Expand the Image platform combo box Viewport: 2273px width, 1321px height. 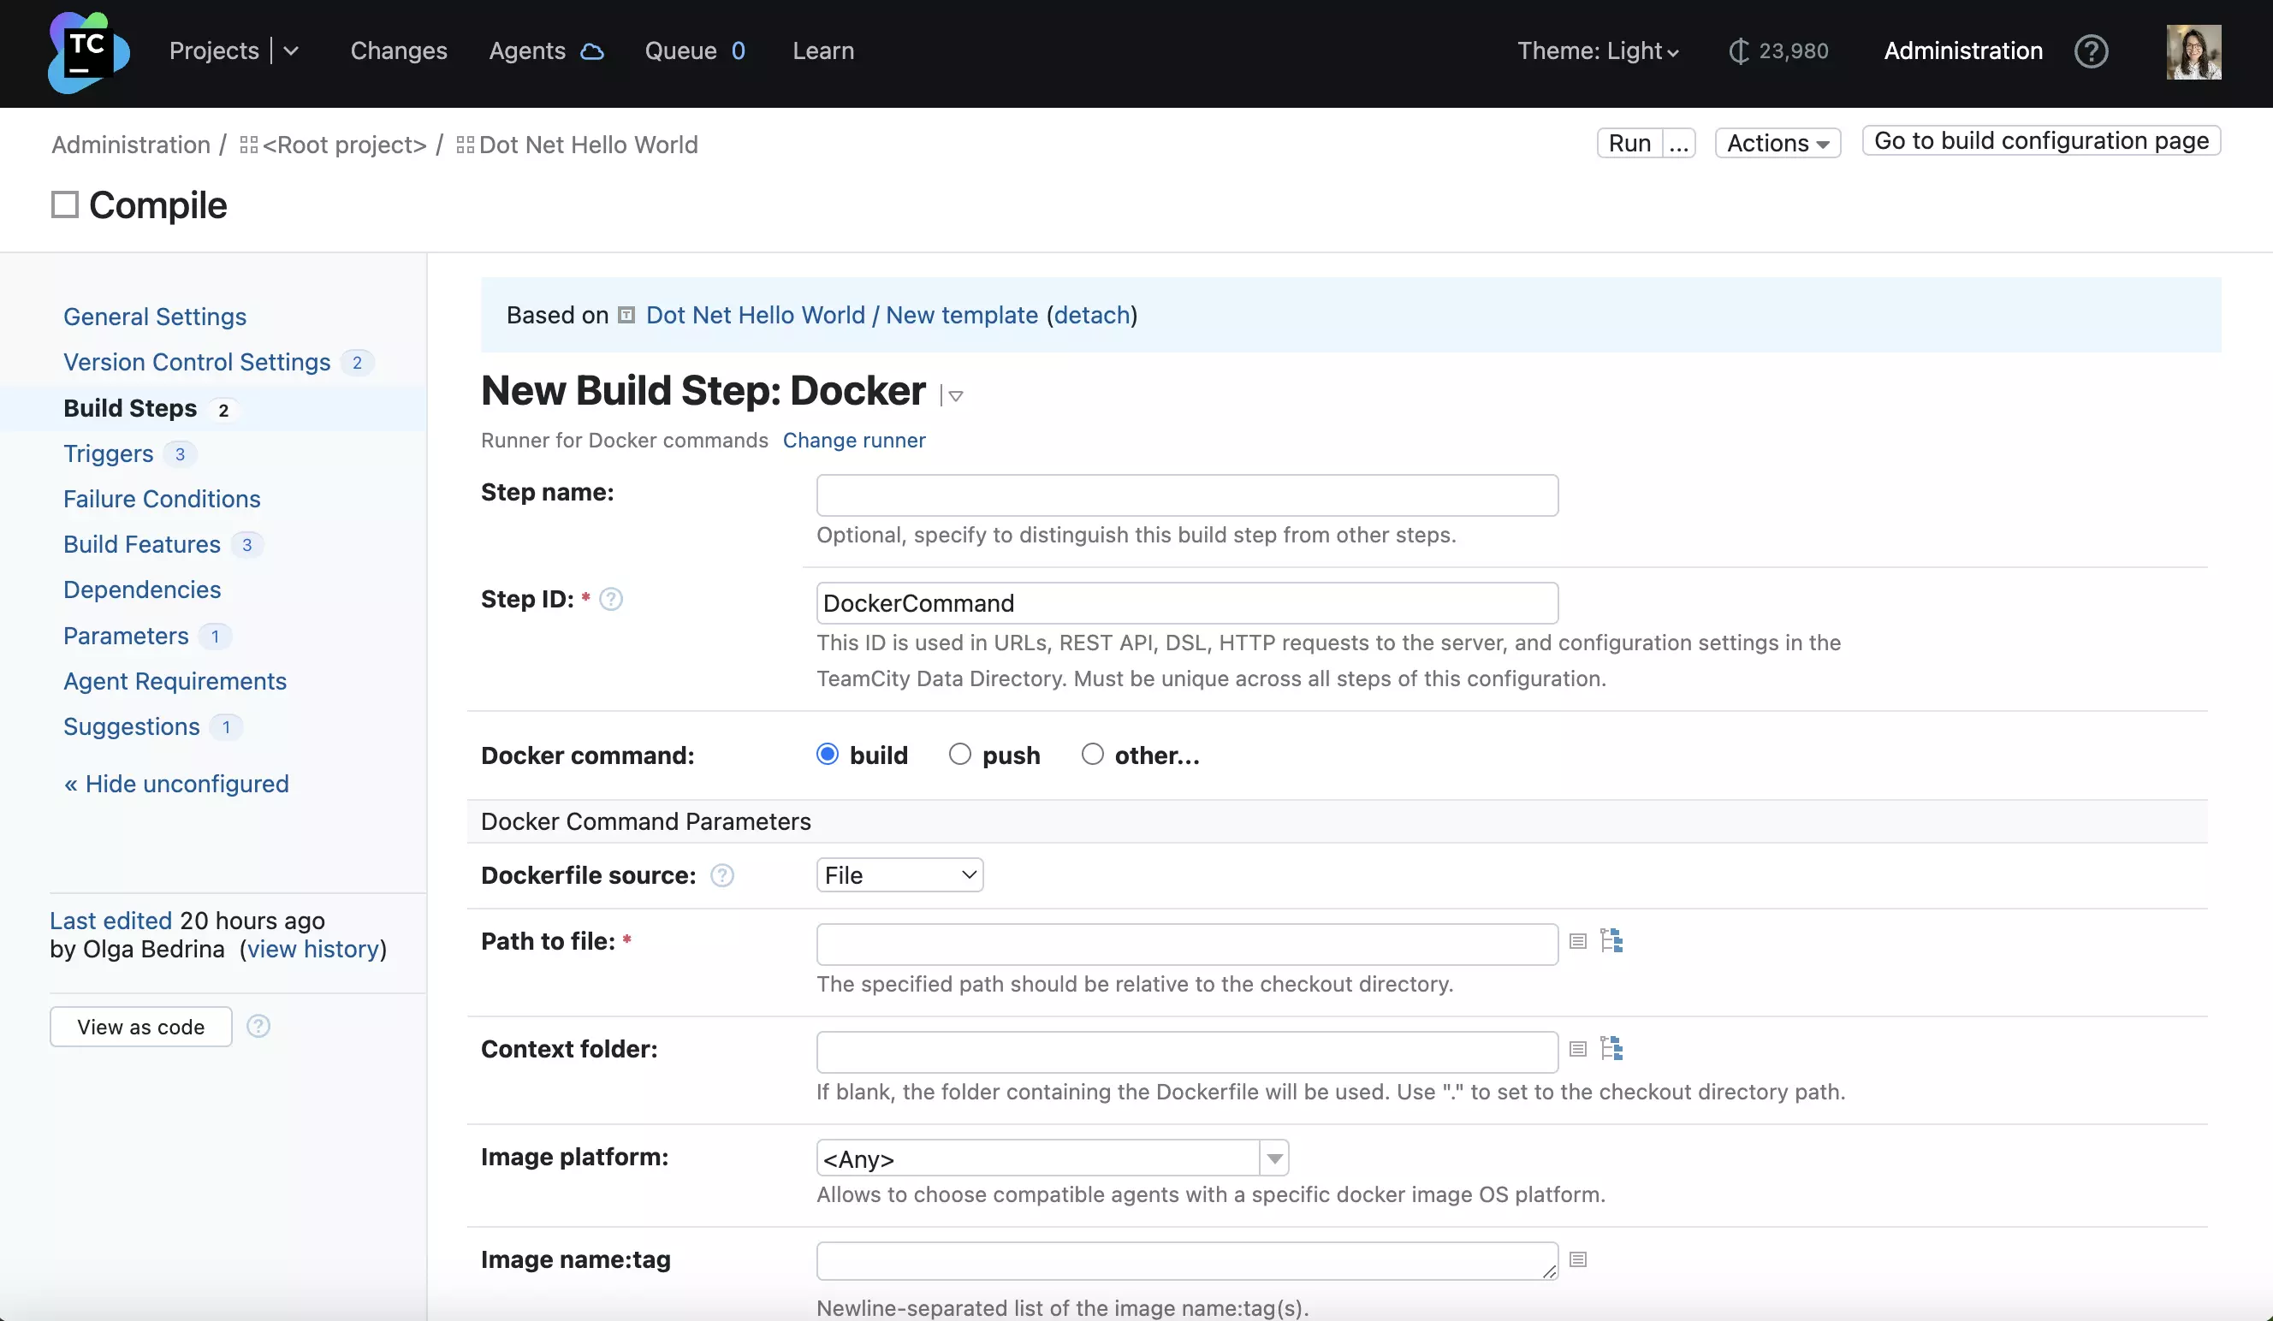tap(1274, 1158)
